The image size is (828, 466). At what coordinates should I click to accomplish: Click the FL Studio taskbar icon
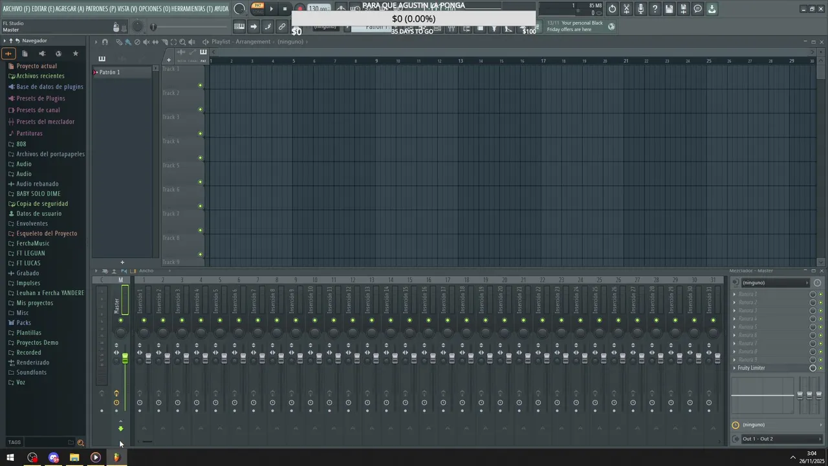(x=116, y=458)
